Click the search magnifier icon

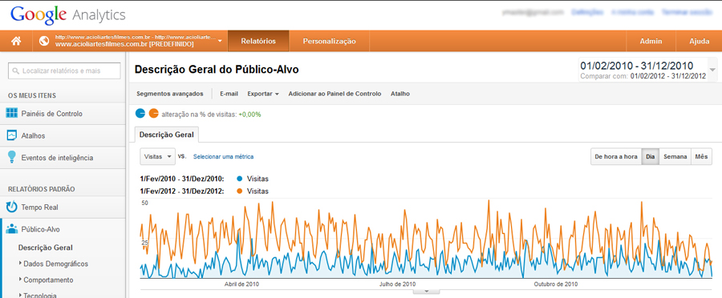point(16,70)
